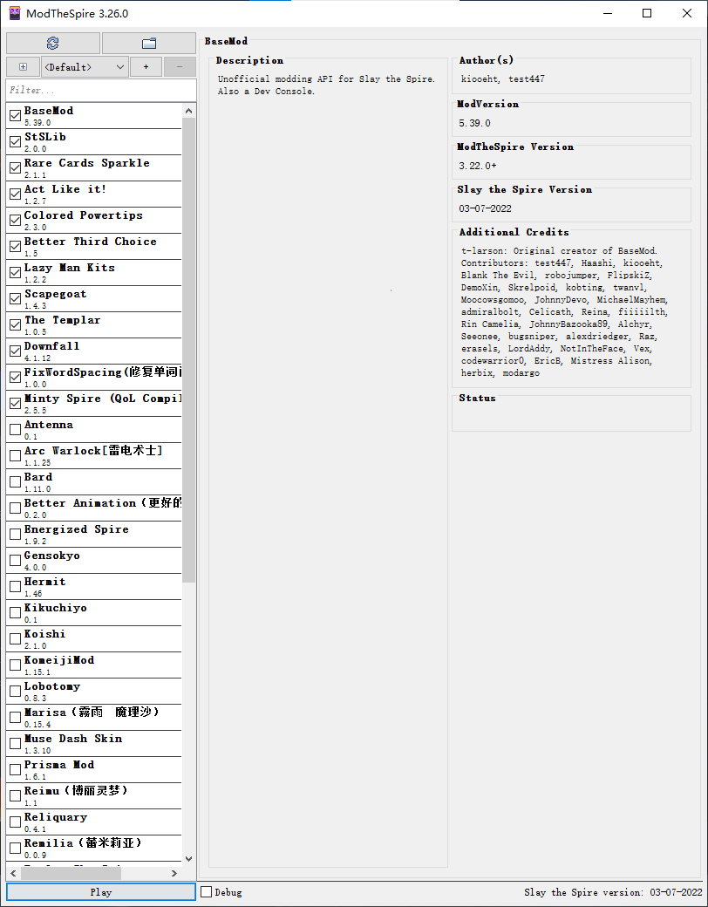The width and height of the screenshot is (708, 907).
Task: Check the KomeijiMod checkbox
Action: pos(16,665)
